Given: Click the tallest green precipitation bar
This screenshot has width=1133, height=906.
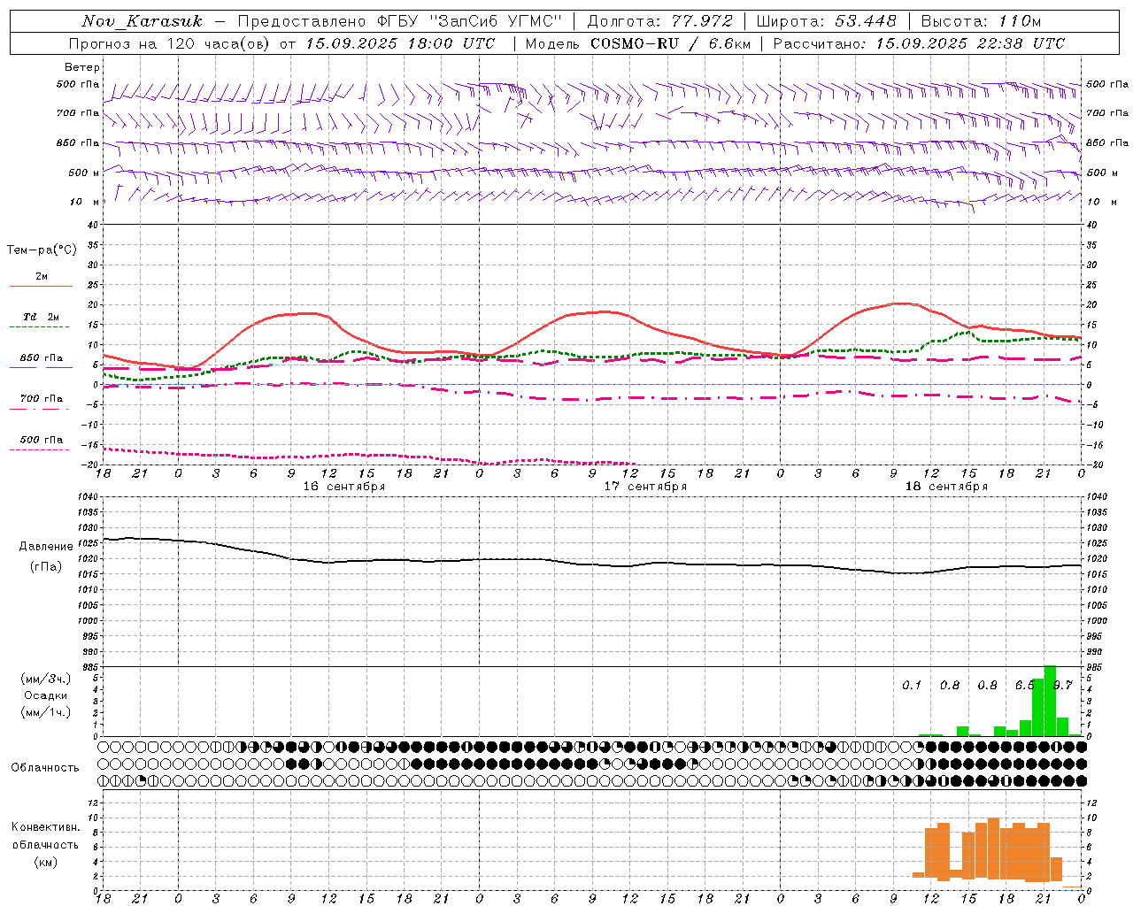Looking at the screenshot, I should pos(1050,701).
